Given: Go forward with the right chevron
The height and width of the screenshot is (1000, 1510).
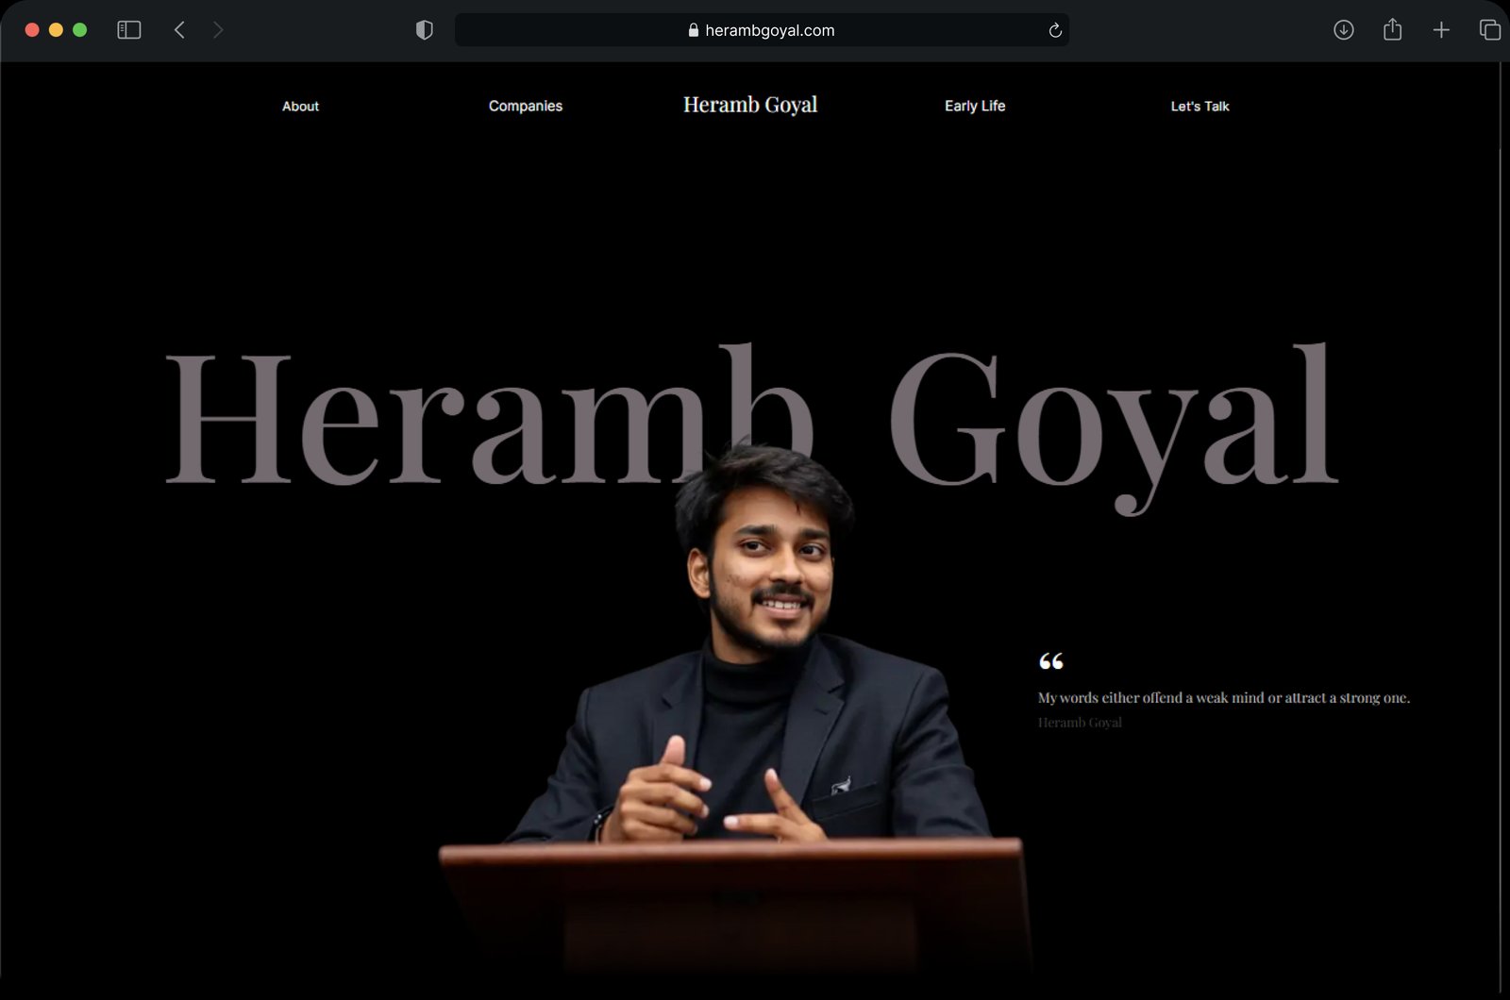Looking at the screenshot, I should (x=218, y=30).
